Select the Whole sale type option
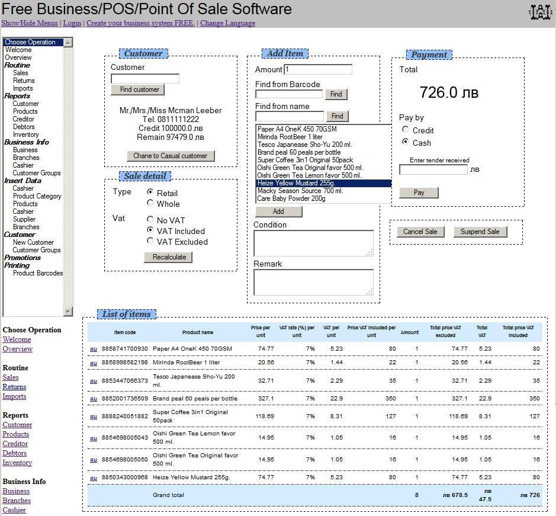This screenshot has width=556, height=516. [150, 203]
